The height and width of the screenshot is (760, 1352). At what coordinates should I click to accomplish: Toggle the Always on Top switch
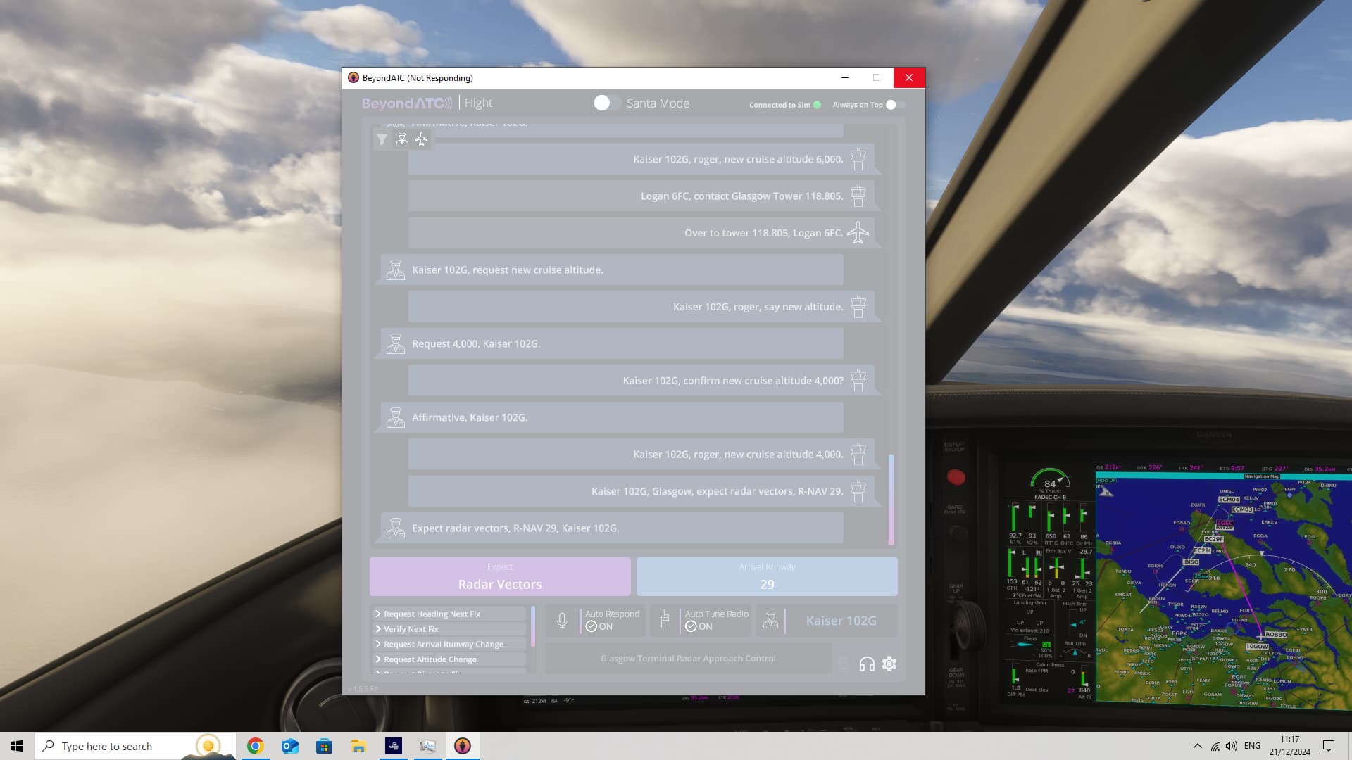[891, 104]
